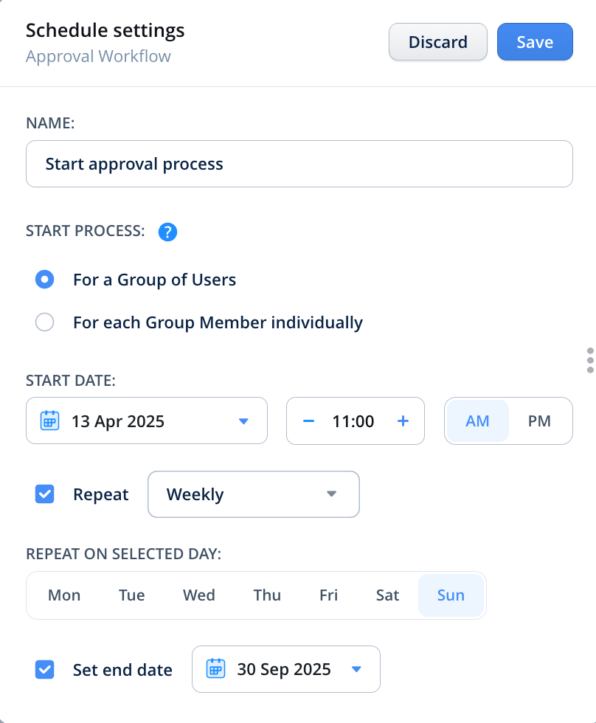
Task: Click the calendar icon in the start date field
Action: [49, 421]
